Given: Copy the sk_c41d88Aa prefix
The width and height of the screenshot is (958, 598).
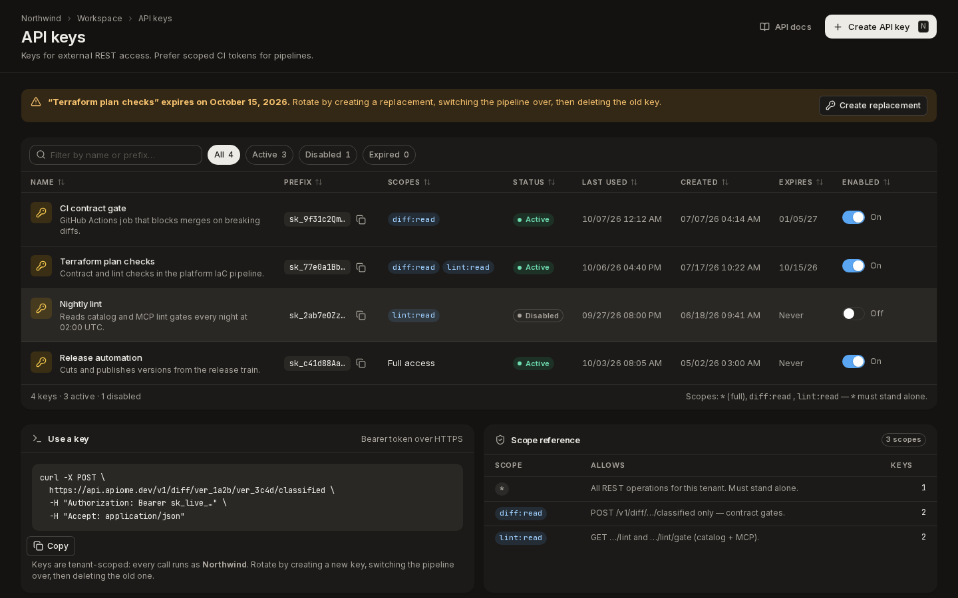Looking at the screenshot, I should coord(361,363).
